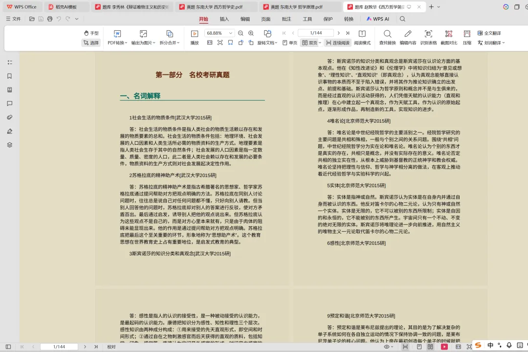Open the 输出为图片 dropdown
The height and width of the screenshot is (352, 528).
(143, 43)
